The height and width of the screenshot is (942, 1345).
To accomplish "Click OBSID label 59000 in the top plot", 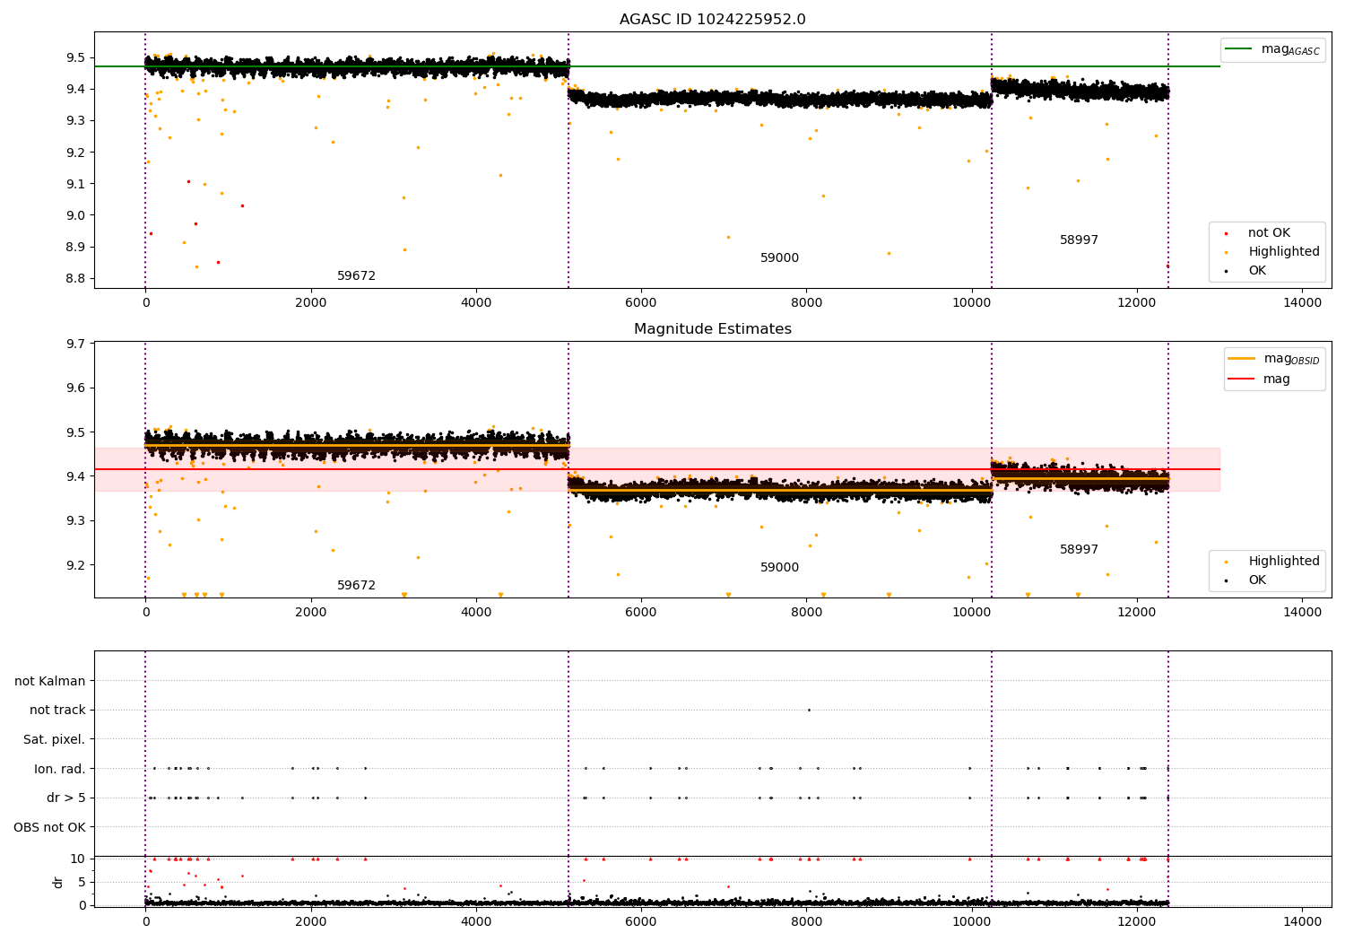I will pos(779,258).
